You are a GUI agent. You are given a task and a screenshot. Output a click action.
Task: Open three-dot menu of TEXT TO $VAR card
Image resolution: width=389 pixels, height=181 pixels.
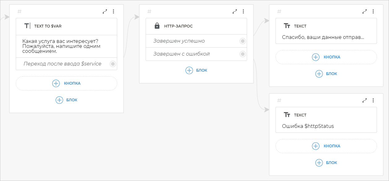pyautogui.click(x=113, y=11)
